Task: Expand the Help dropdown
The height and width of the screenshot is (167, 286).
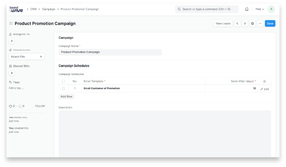Action: pyautogui.click(x=260, y=9)
